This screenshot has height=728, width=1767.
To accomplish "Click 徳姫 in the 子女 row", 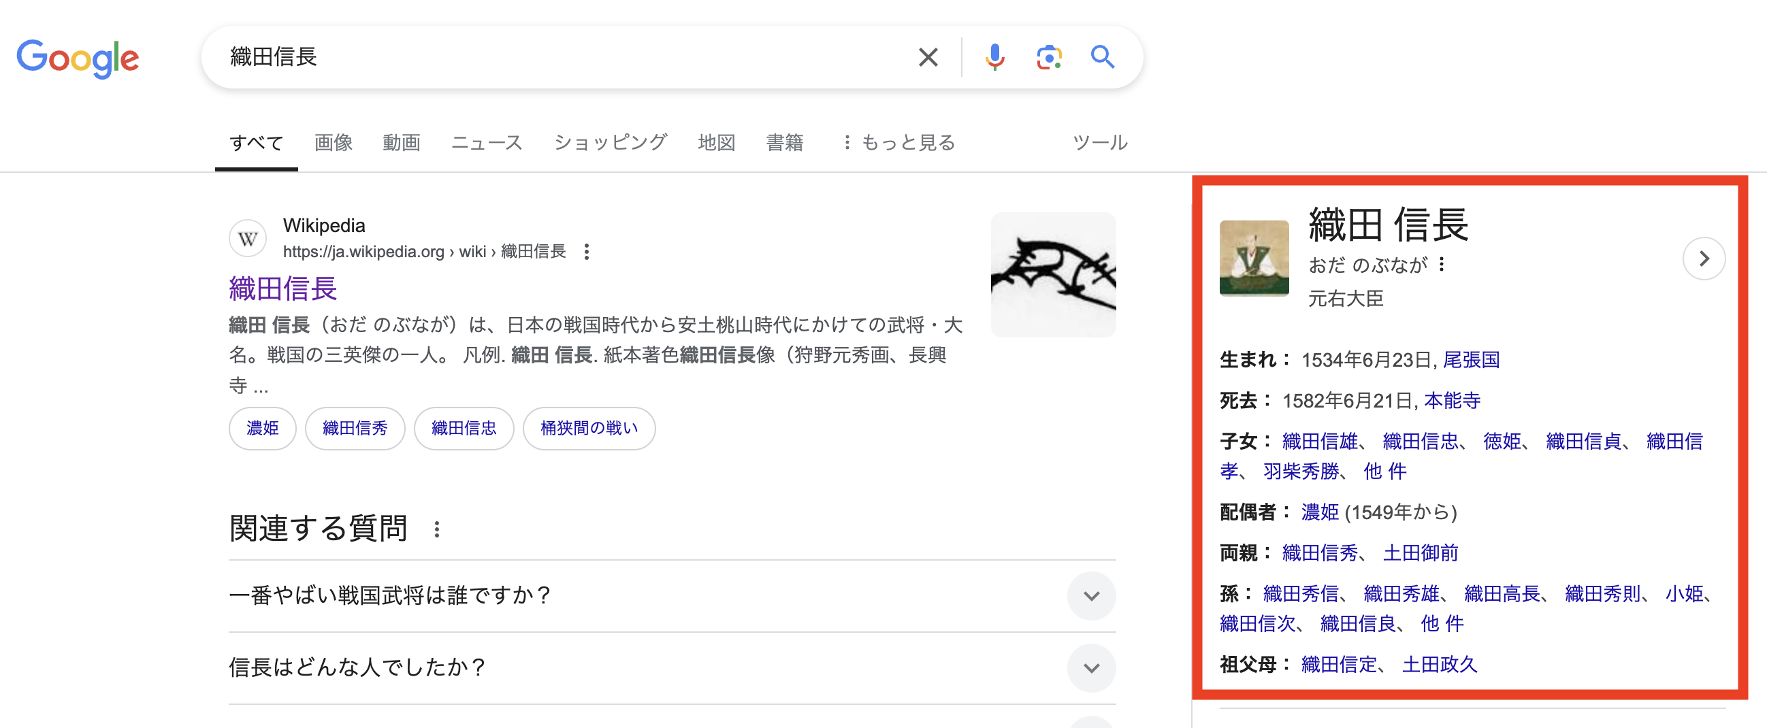I will pos(1502,442).
